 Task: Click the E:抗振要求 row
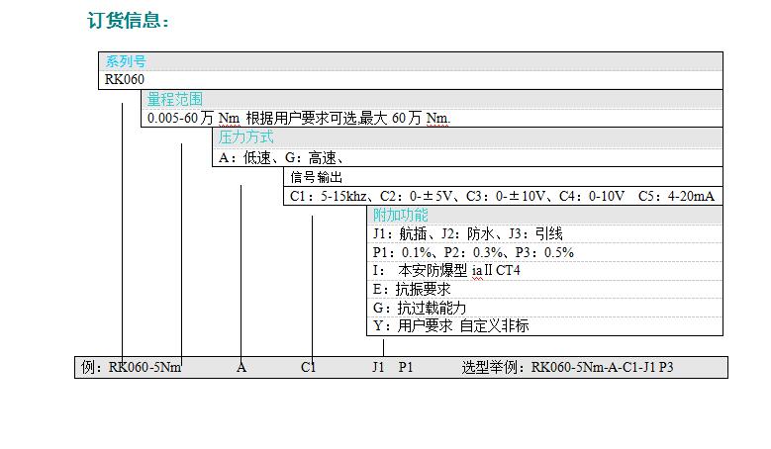[x=411, y=289]
